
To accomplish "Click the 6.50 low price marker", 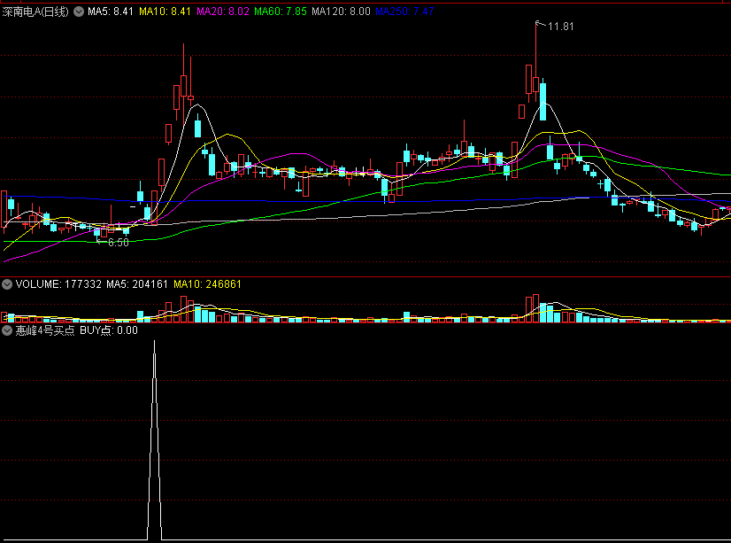I will pos(118,243).
